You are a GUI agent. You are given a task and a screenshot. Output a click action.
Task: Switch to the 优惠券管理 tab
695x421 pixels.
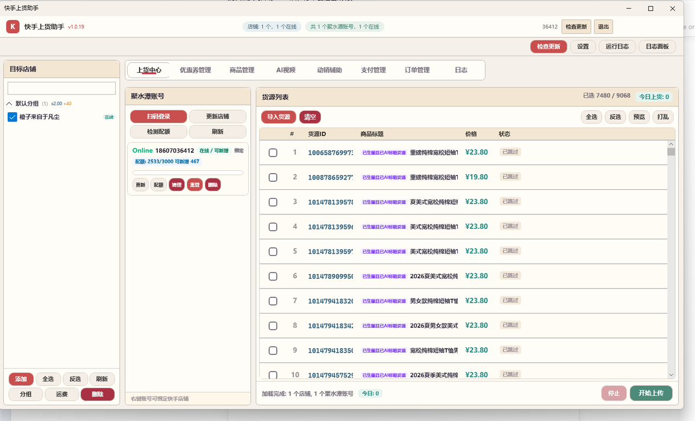pyautogui.click(x=195, y=70)
